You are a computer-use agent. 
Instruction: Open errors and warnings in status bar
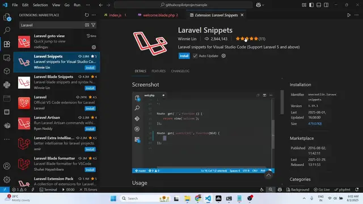(x=19, y=189)
